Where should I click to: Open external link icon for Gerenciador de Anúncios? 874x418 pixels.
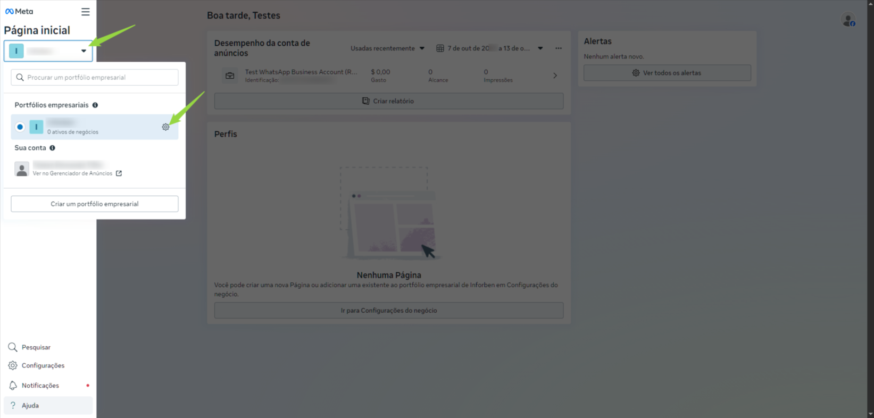[119, 173]
